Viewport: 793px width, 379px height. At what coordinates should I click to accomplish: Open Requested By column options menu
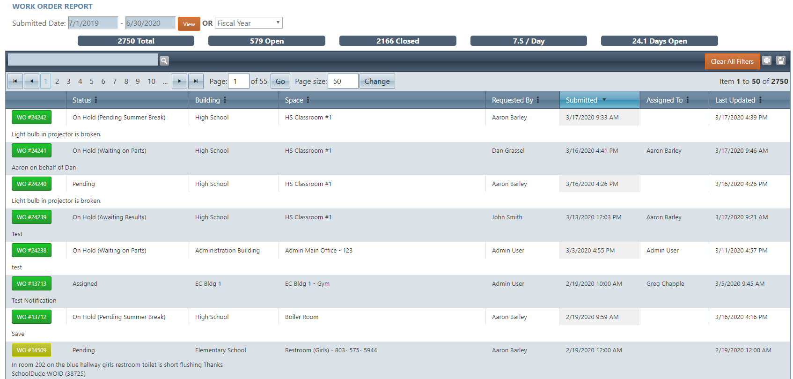(538, 100)
